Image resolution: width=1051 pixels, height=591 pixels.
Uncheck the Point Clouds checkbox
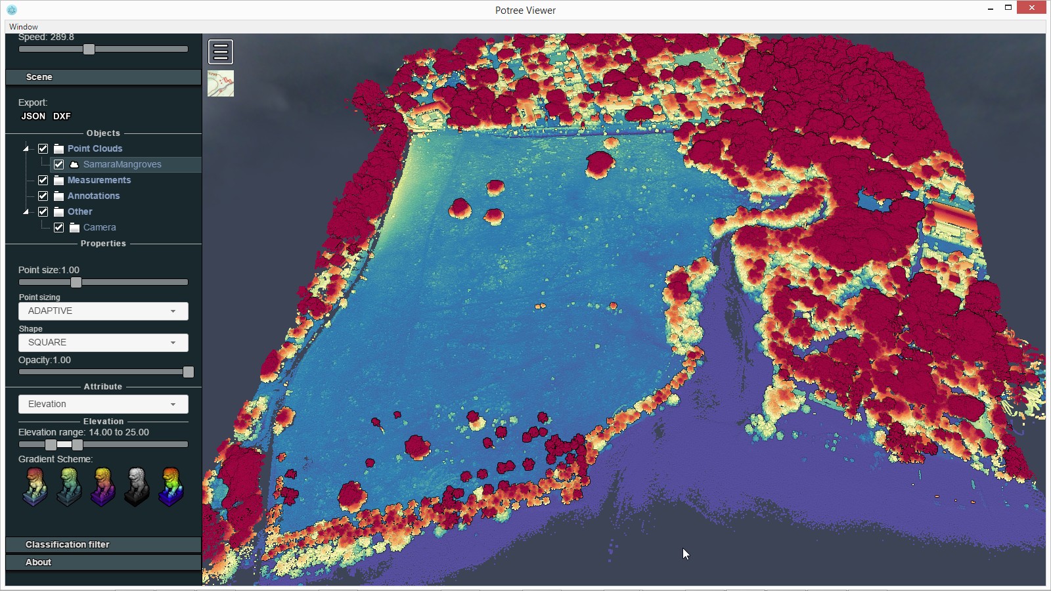pyautogui.click(x=43, y=148)
